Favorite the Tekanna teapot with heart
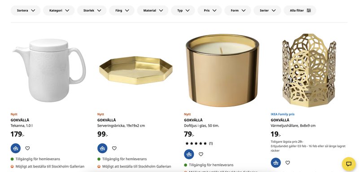 [27, 148]
